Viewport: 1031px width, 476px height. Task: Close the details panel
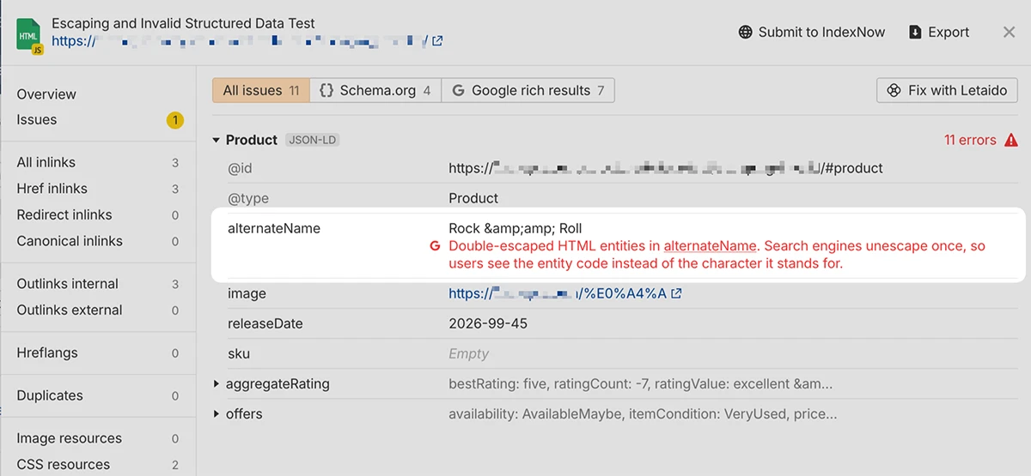point(1009,33)
